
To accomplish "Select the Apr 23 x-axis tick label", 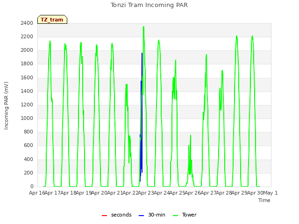I will [x=146, y=193].
